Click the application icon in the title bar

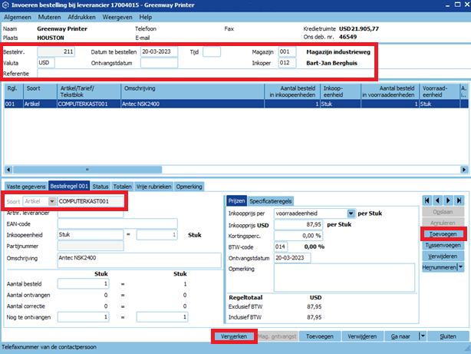click(x=7, y=5)
